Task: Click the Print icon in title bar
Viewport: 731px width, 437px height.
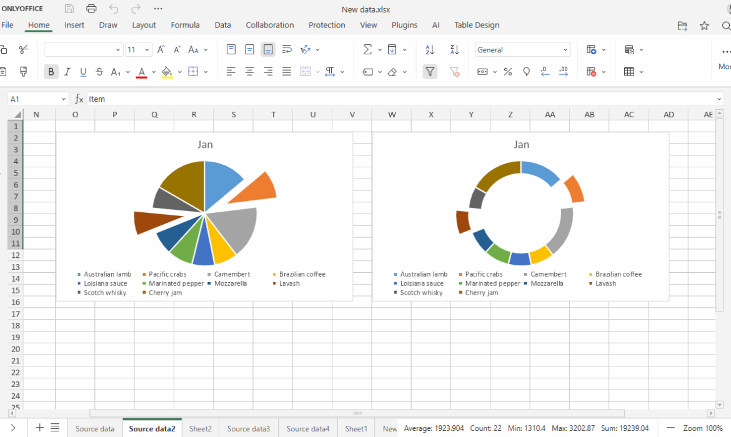Action: click(x=91, y=9)
